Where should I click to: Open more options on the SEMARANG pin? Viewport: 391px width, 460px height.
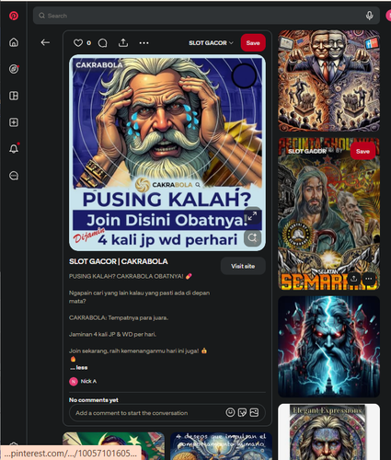point(369,279)
